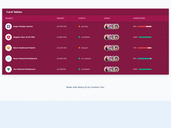Click the 60% completion progress bar

pyautogui.click(x=145, y=26)
